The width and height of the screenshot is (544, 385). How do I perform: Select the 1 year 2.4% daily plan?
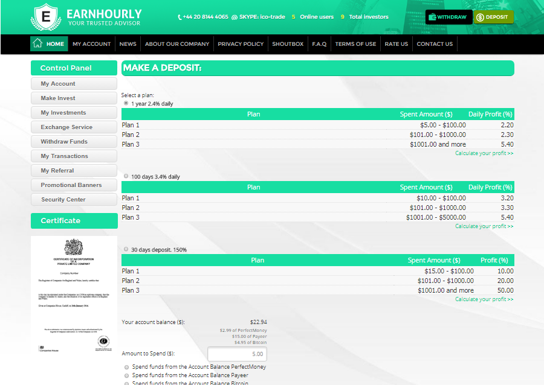[x=126, y=103]
